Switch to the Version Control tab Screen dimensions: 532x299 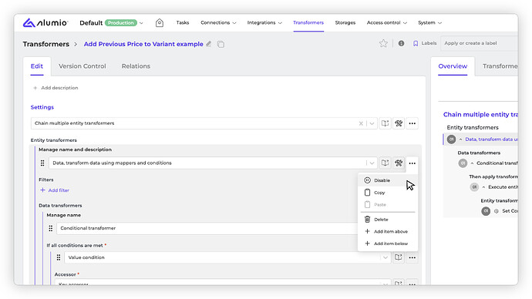pyautogui.click(x=82, y=66)
